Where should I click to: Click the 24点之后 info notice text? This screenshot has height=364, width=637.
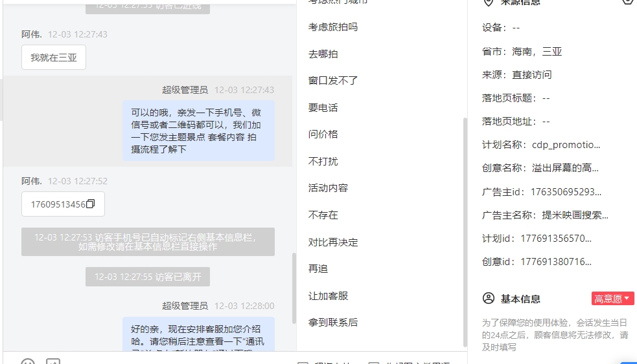pos(555,335)
